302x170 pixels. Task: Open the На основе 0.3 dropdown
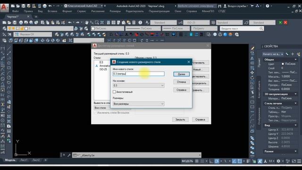pyautogui.click(x=138, y=85)
